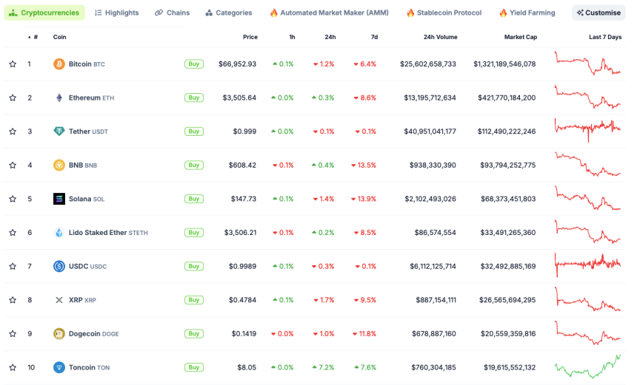637x385 pixels.
Task: Open the Yield Farming tab
Action: [x=527, y=13]
